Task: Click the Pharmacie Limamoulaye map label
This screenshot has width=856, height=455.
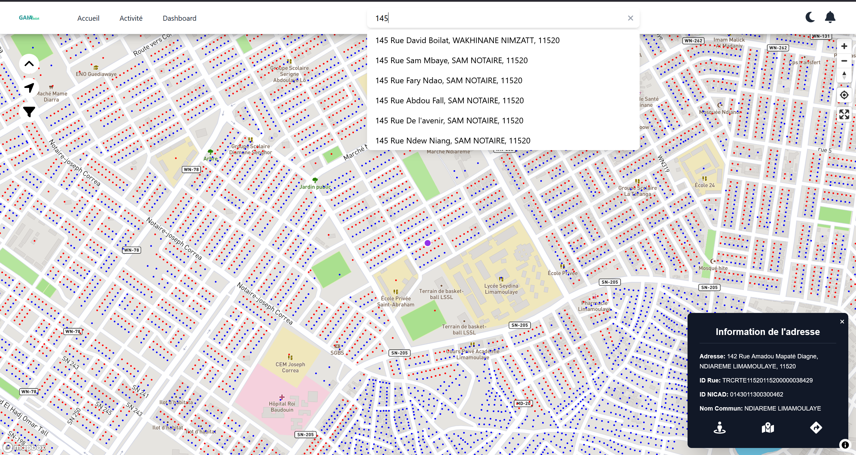Action: [x=594, y=306]
